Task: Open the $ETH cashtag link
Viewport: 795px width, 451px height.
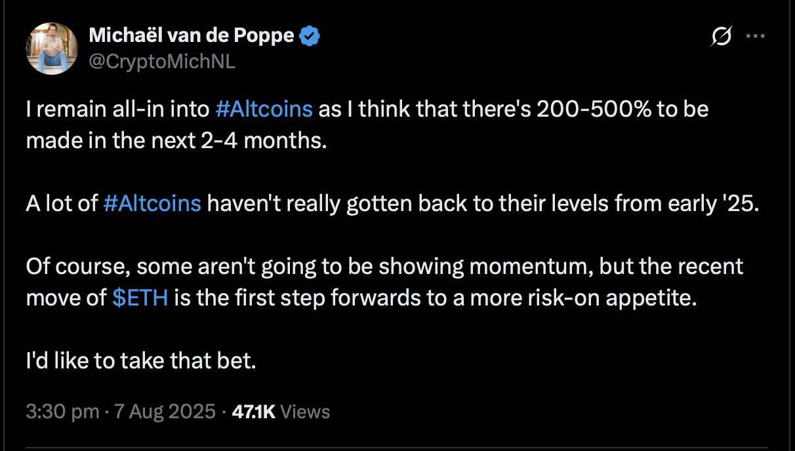Action: point(140,298)
